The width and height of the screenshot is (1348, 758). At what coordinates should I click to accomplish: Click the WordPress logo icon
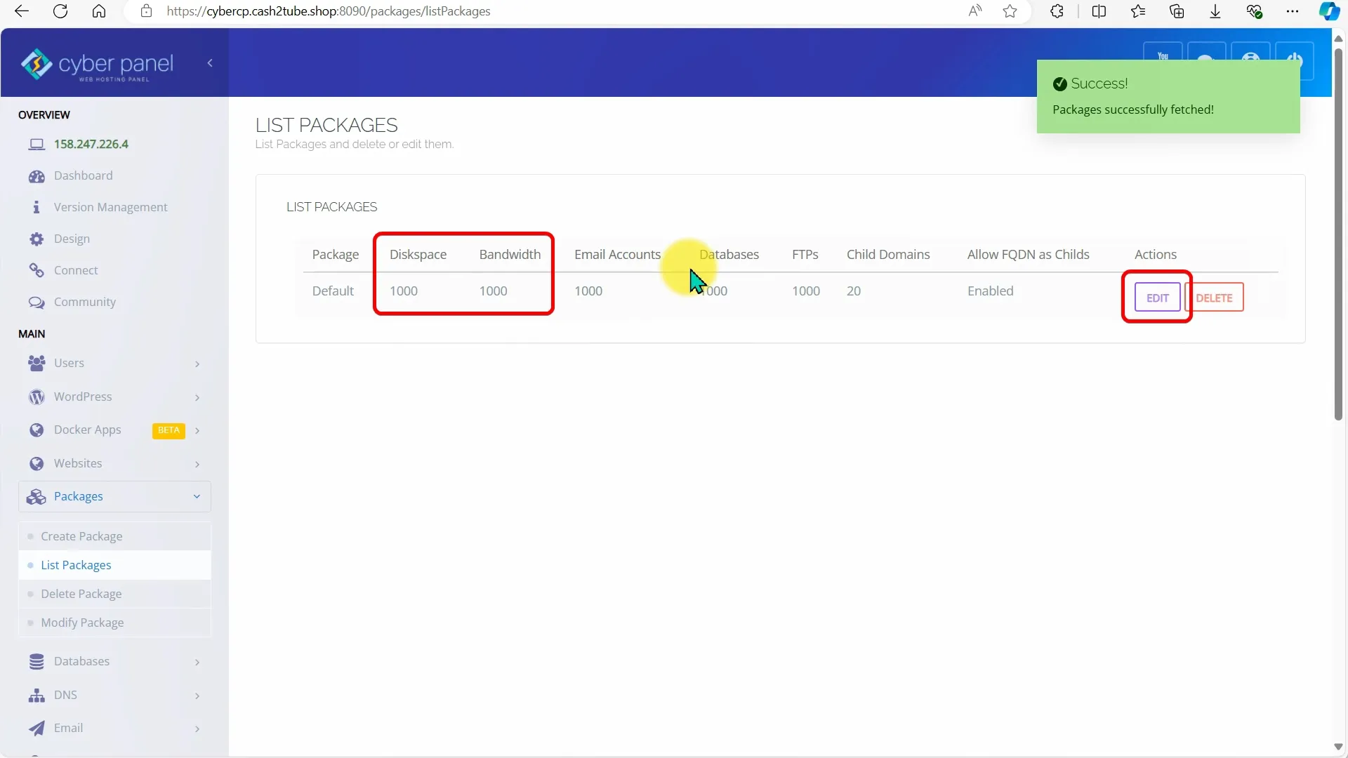pos(37,397)
